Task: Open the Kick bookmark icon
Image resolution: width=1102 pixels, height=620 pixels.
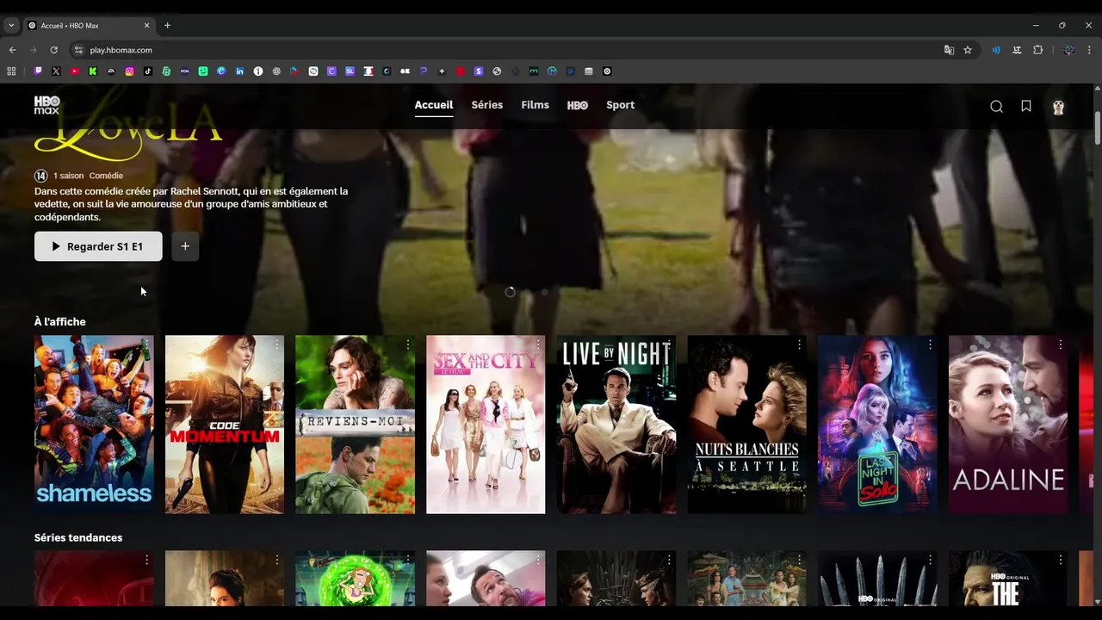Action: click(x=93, y=71)
